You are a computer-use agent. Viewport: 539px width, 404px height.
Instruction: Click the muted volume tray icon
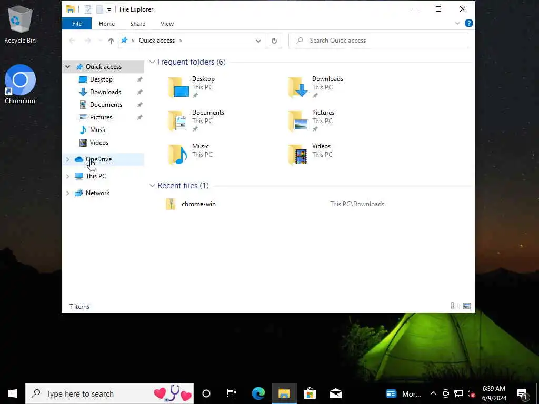coord(471,394)
